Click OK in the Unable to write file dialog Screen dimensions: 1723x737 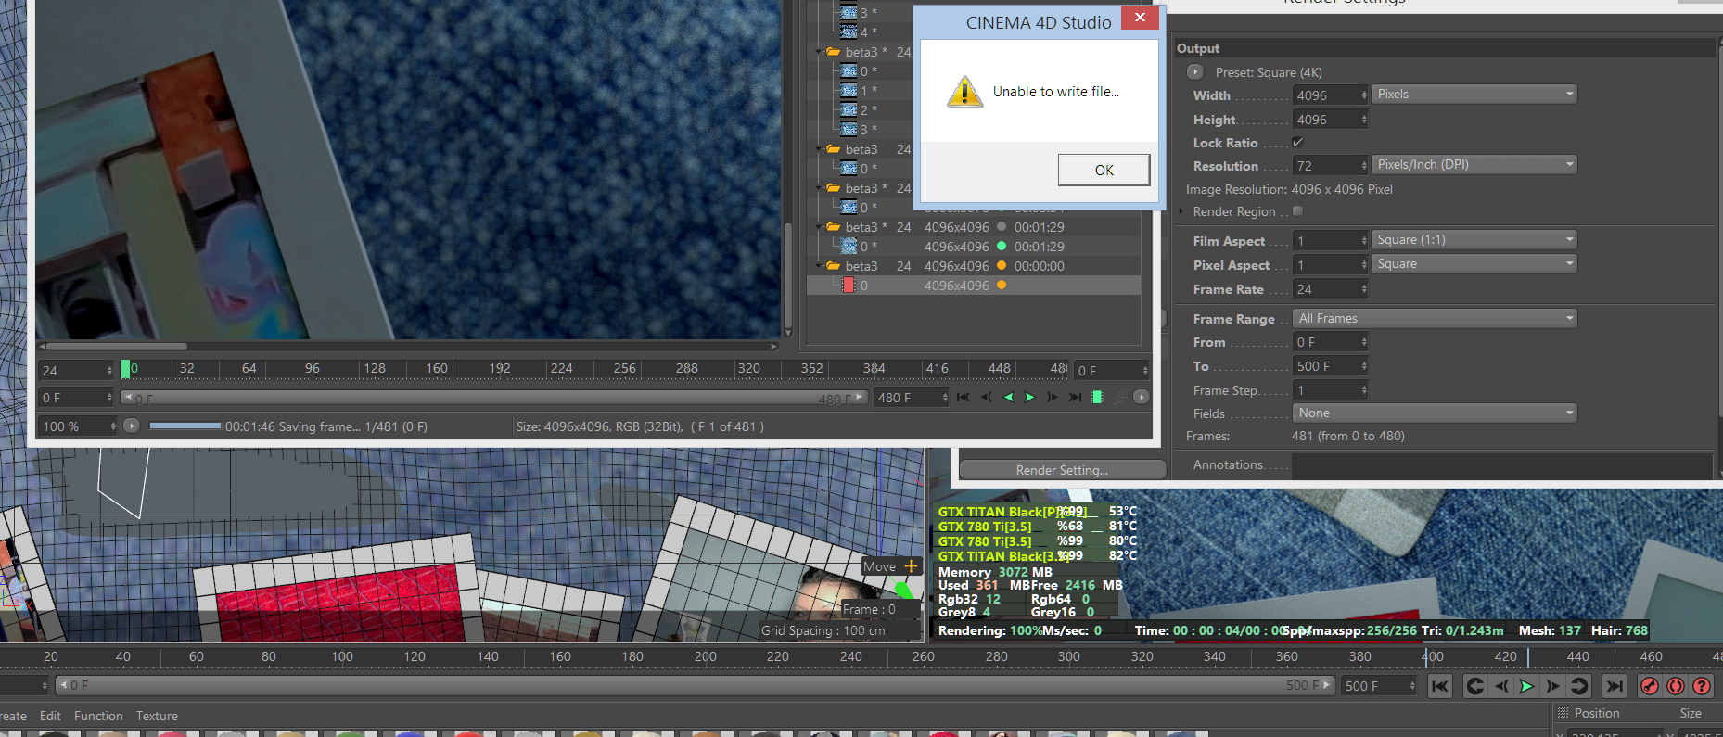coord(1104,170)
